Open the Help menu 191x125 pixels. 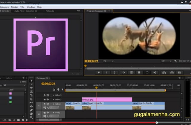click(39, 7)
